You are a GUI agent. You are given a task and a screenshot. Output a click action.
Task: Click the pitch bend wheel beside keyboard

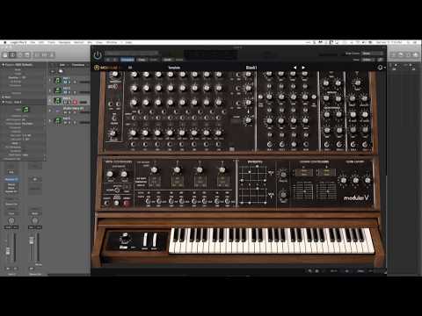click(145, 240)
